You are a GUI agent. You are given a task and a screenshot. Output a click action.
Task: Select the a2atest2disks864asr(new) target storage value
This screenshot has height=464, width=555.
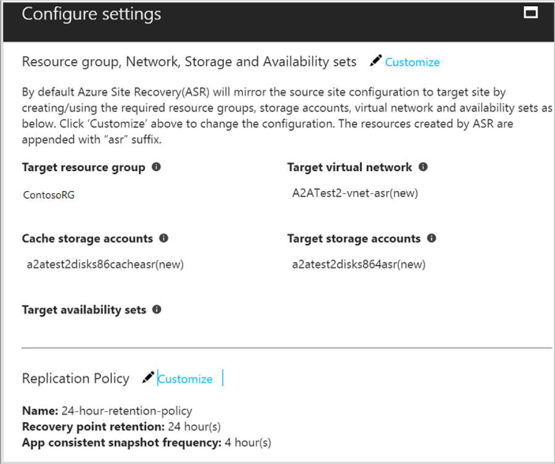[358, 264]
